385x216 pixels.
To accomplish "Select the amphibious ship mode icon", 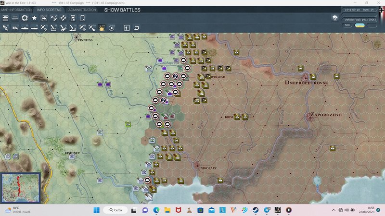I will click(34, 28).
